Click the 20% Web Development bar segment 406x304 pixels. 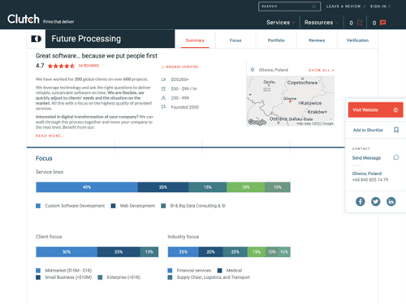click(x=163, y=187)
